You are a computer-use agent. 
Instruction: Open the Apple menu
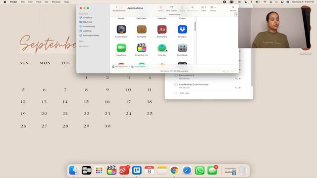(x=5, y=2)
